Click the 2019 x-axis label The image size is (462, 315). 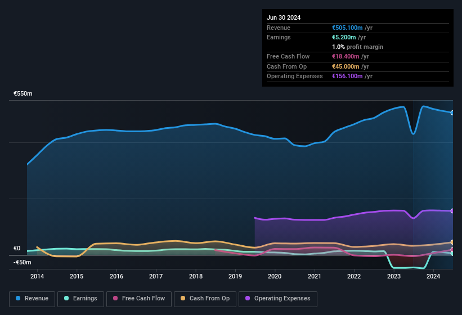[x=235, y=276]
